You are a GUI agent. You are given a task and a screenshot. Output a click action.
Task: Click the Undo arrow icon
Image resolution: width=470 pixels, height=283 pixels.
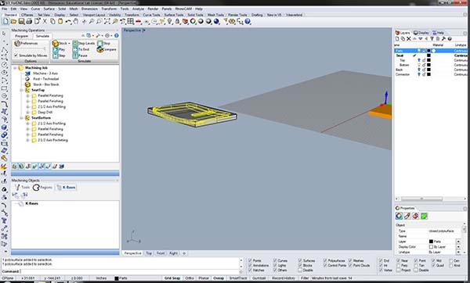[68, 22]
